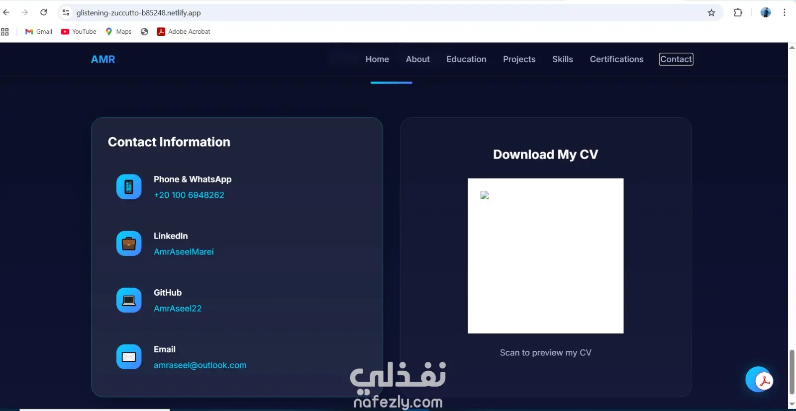Viewport: 796px width, 411px height.
Task: Open the Chrome three-dot menu
Action: (x=785, y=12)
